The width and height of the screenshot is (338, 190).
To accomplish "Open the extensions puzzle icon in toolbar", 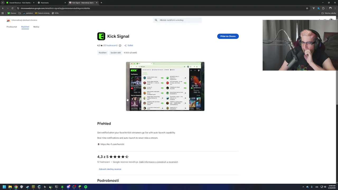I will pos(323,8).
